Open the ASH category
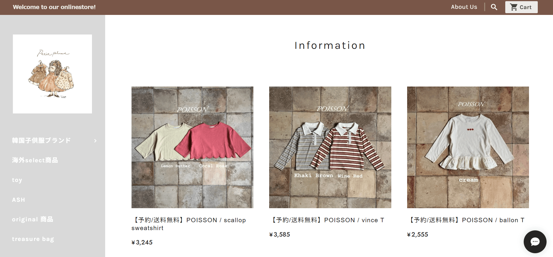This screenshot has height=257, width=553. pyautogui.click(x=18, y=200)
